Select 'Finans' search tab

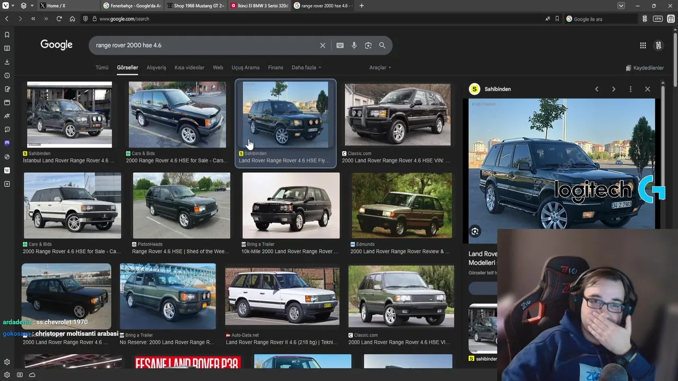tap(275, 68)
